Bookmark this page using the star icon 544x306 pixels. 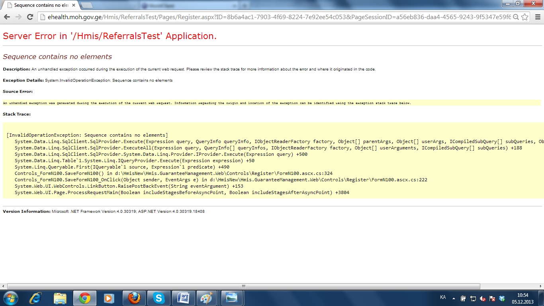[x=525, y=17]
